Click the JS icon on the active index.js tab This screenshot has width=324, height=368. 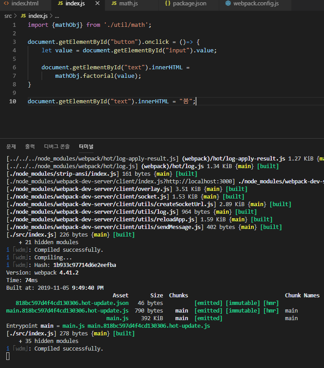pyautogui.click(x=60, y=4)
